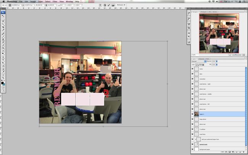Click the Navigator preview thumbnail
The height and width of the screenshot is (155, 248).
tap(219, 33)
